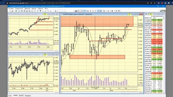
Task: Switch to the Счет tab
Action: pos(10,96)
